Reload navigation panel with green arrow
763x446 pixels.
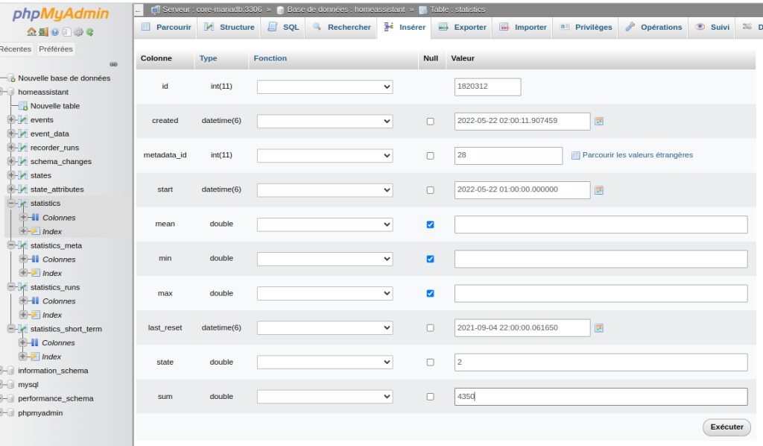89,32
